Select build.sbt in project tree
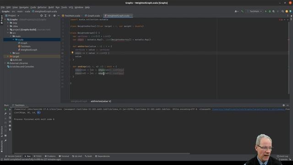The image size is (293, 165). click(x=16, y=60)
